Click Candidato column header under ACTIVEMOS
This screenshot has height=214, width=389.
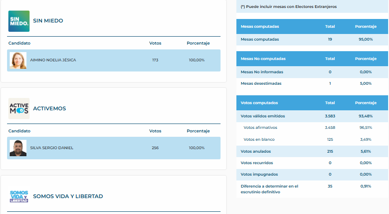pyautogui.click(x=19, y=131)
